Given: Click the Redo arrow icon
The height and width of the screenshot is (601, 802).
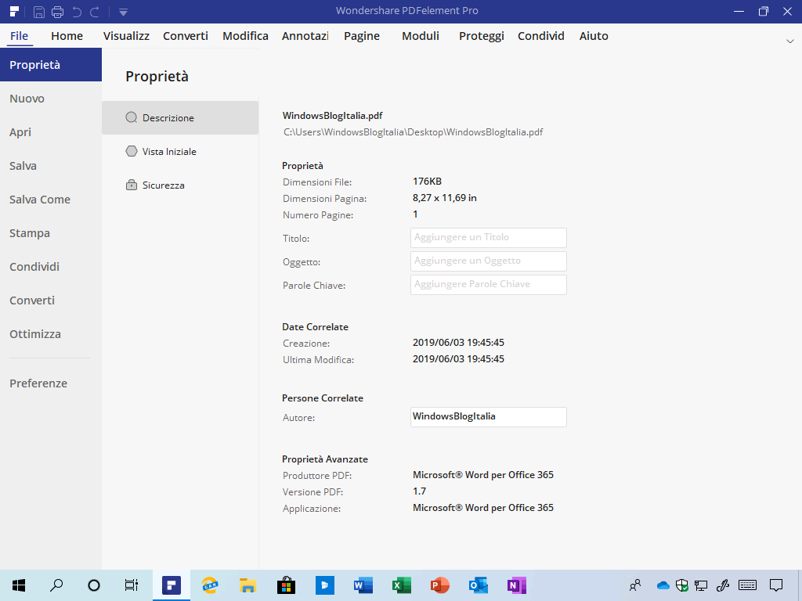Looking at the screenshot, I should click(x=95, y=11).
